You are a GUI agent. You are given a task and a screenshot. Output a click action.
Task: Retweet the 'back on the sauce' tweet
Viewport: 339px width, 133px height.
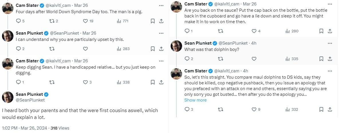[x=220, y=31]
